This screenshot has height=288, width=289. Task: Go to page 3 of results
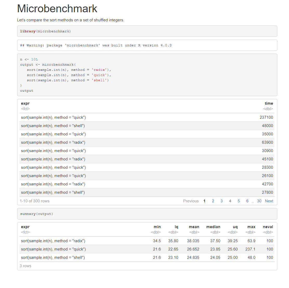(221, 201)
